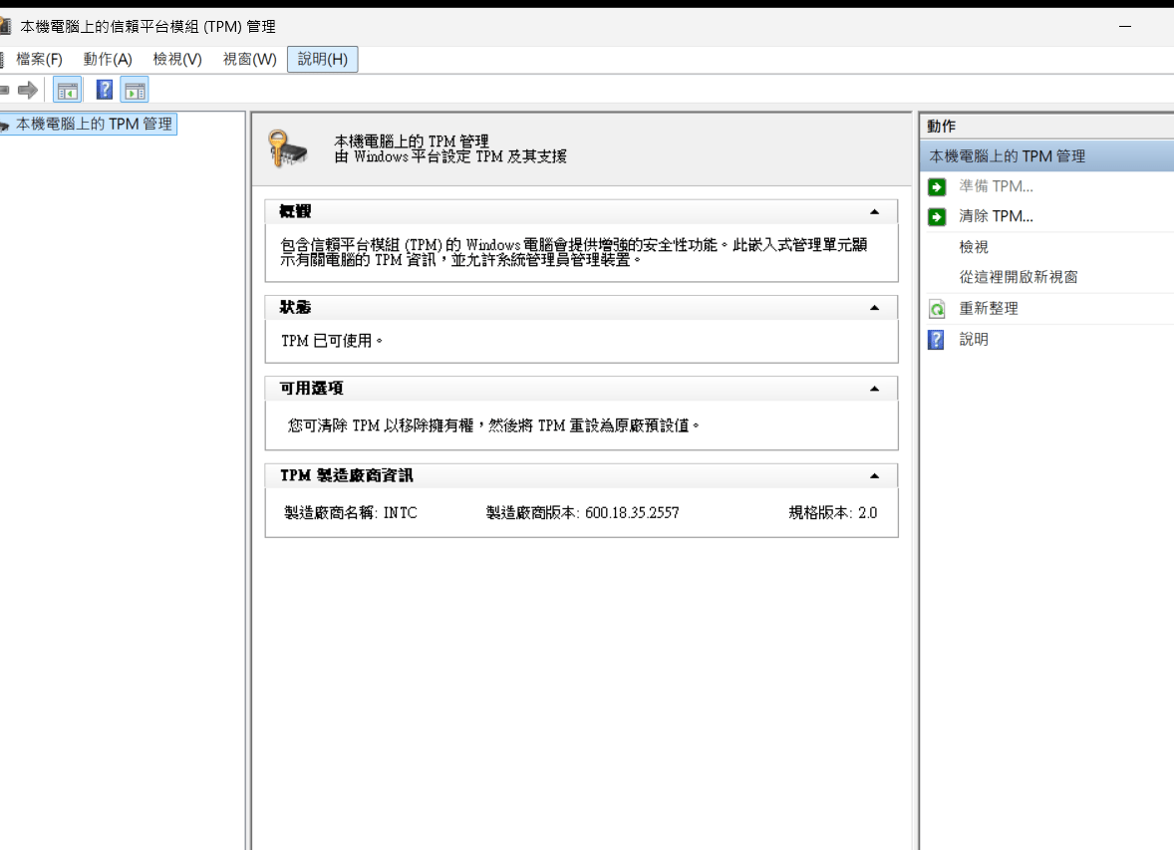Click the text TPM 已可使用
Screen dimensions: 1174x850
[x=332, y=341]
